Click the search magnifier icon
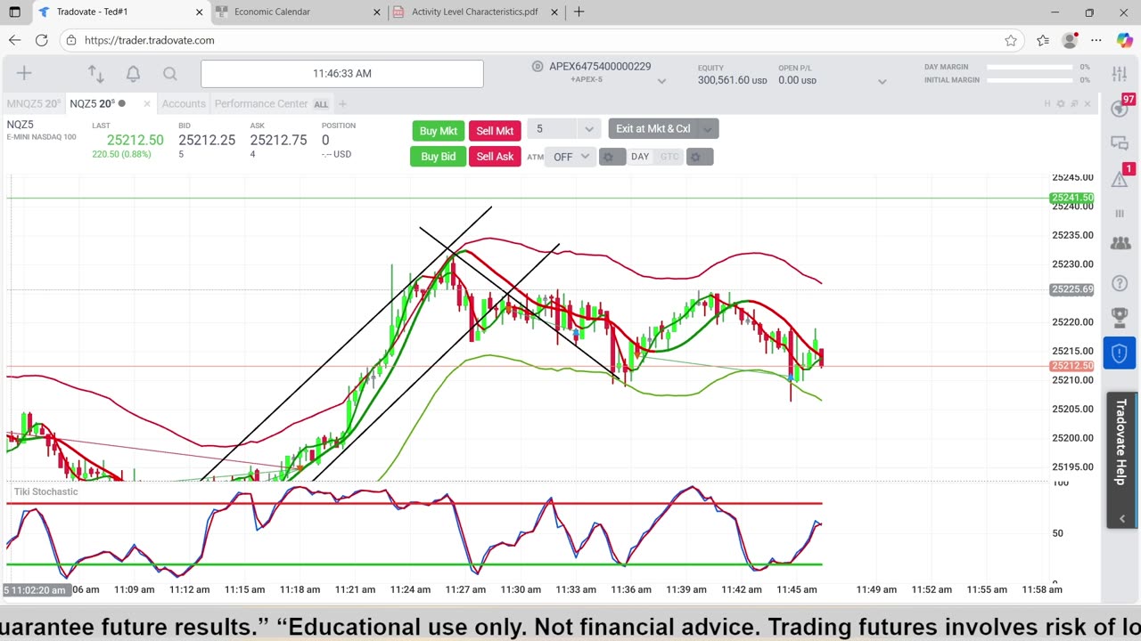 [170, 74]
